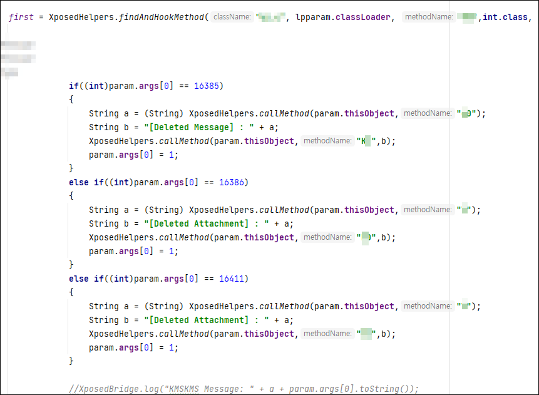The height and width of the screenshot is (395, 539).
Task: Click 'param.thisObject' on the "K" callMethod line
Action: 254,141
